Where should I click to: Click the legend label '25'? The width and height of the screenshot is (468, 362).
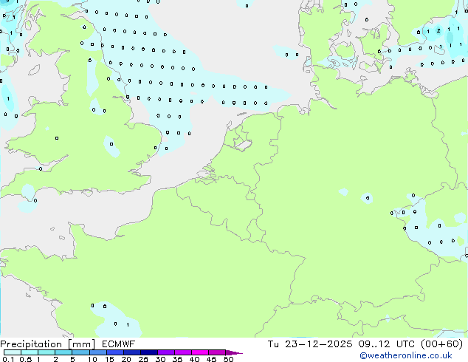143,359
